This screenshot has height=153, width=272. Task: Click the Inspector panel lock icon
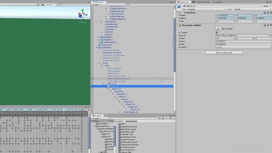(x=267, y=2)
